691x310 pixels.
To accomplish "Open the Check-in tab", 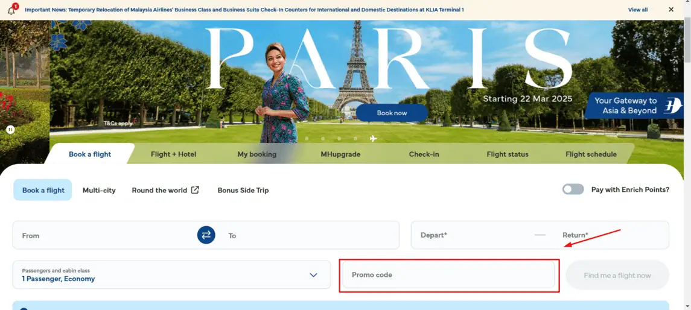I will click(x=424, y=154).
